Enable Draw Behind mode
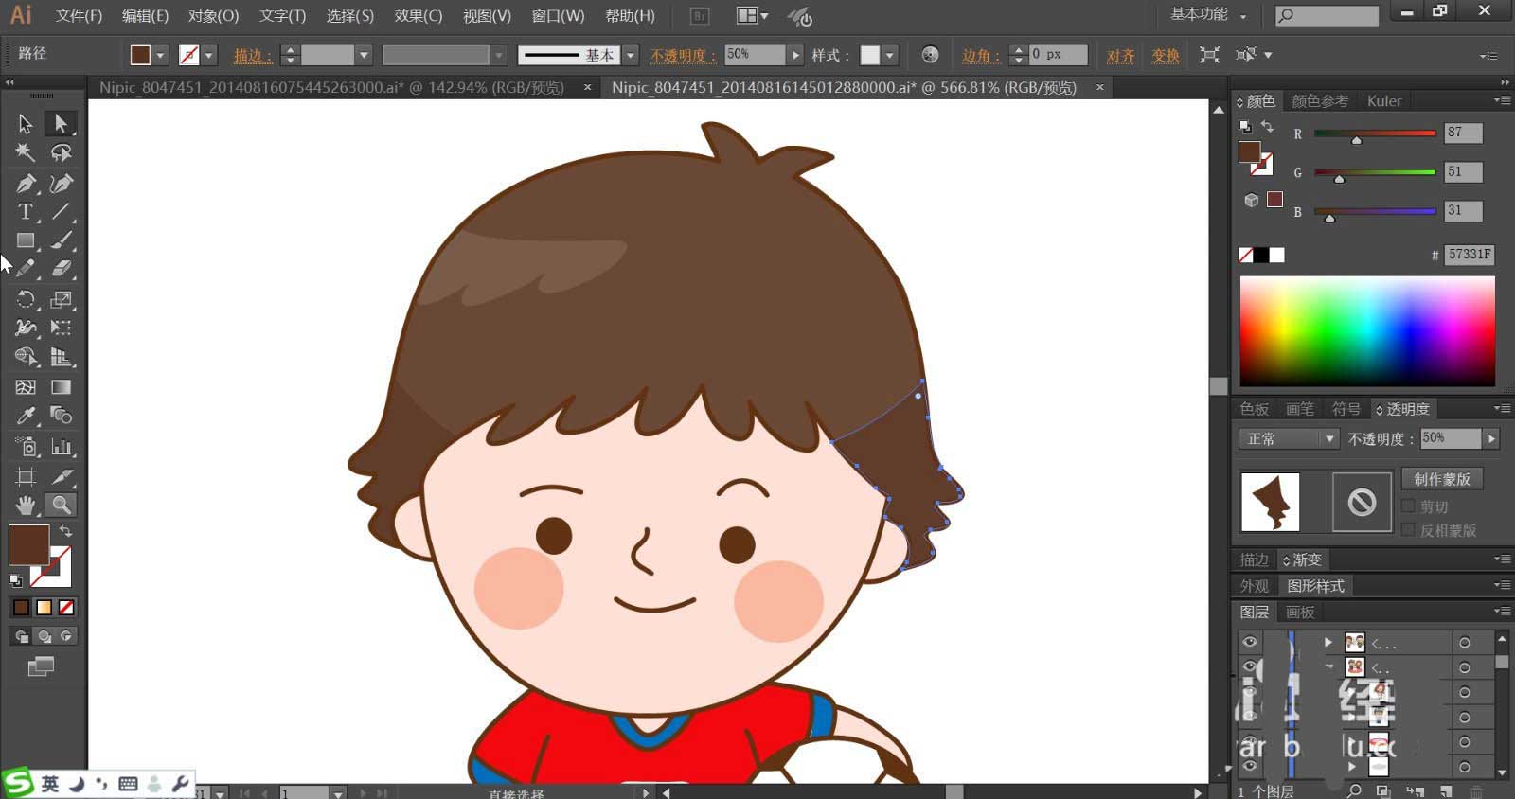Screen dimensions: 1515x799 point(44,636)
